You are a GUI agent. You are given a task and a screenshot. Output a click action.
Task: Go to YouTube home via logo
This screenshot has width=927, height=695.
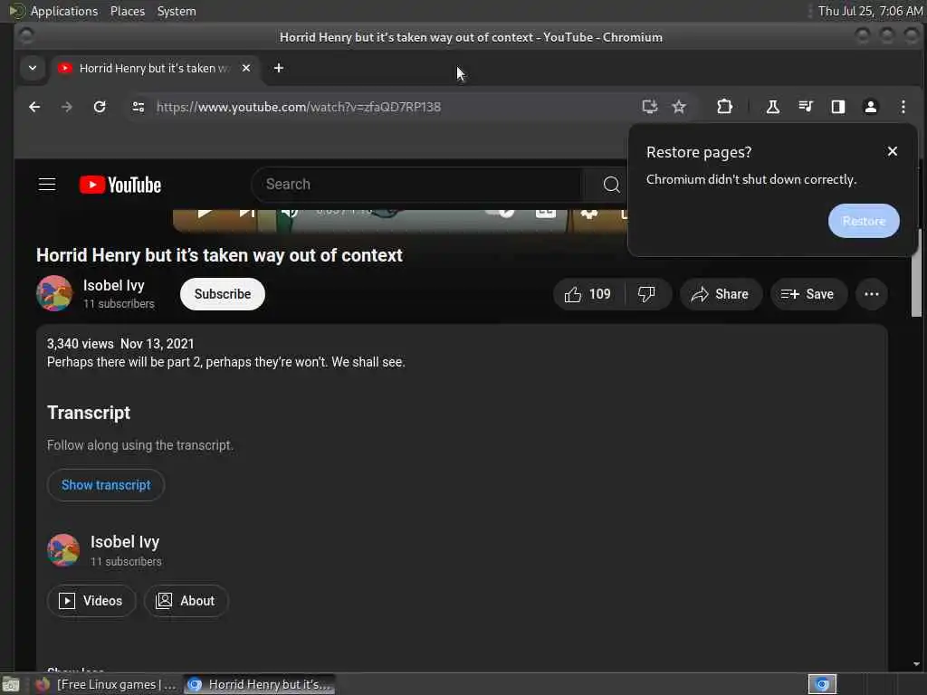click(120, 185)
